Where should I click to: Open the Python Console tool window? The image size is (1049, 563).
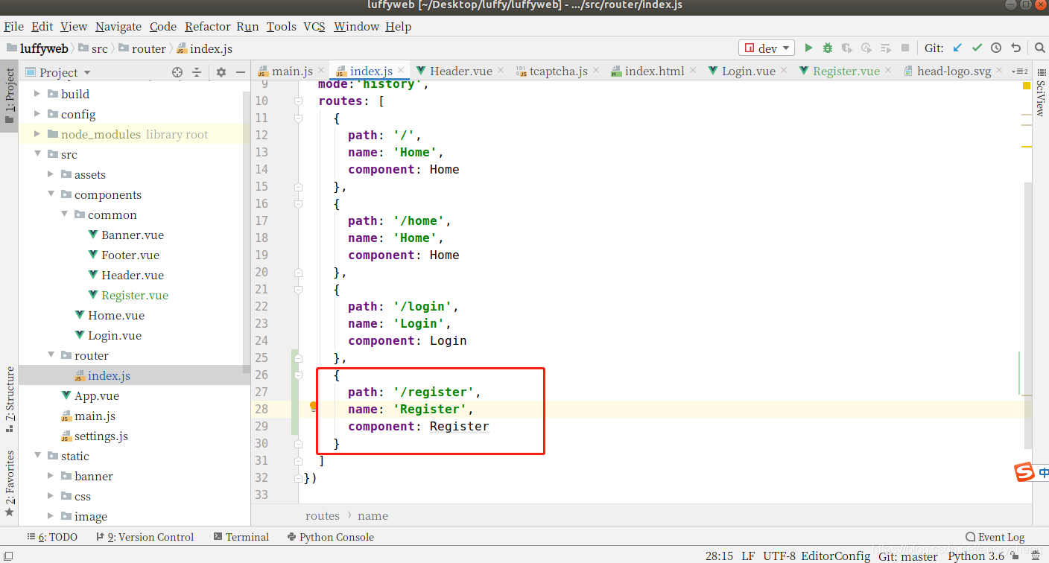tap(330, 537)
